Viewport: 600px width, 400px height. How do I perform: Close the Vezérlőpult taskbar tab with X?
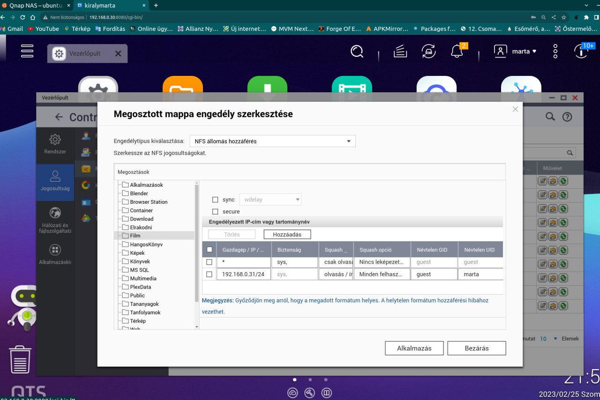point(118,53)
